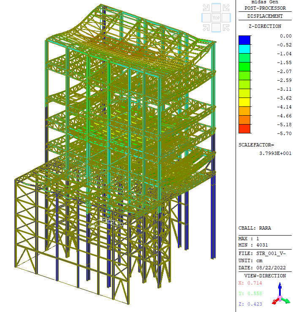Click the top side square of view navigator
The width and height of the screenshot is (293, 312).
[x=216, y=8]
